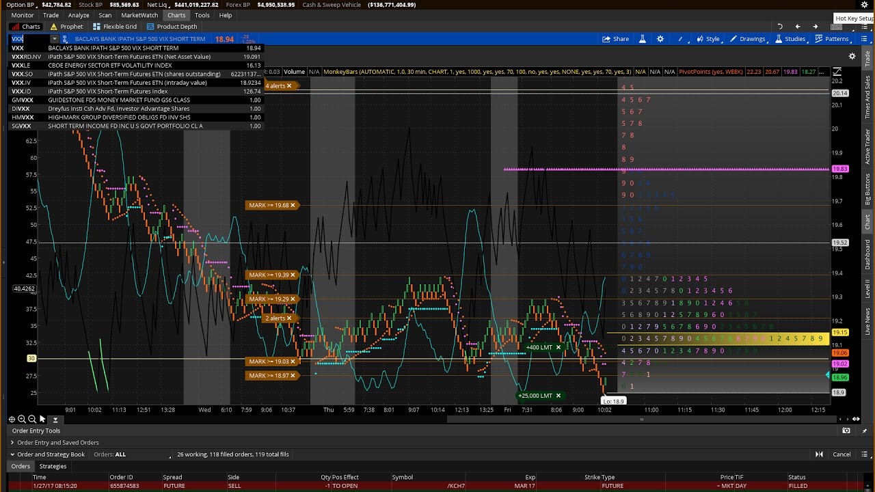Image resolution: width=875 pixels, height=492 pixels.
Task: Open the Drawings menu
Action: [x=748, y=39]
